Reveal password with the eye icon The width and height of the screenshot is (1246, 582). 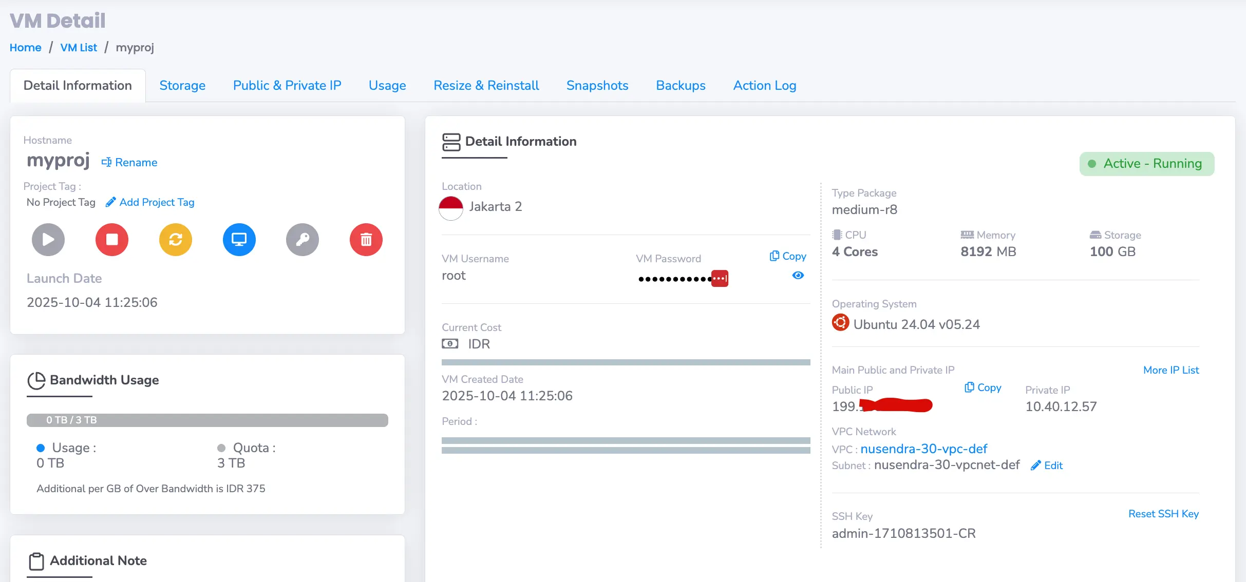point(798,276)
